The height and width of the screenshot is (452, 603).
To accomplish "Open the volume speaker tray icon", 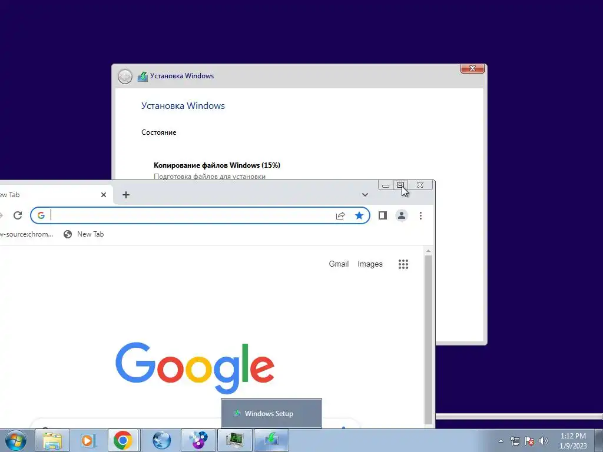I will (x=544, y=441).
